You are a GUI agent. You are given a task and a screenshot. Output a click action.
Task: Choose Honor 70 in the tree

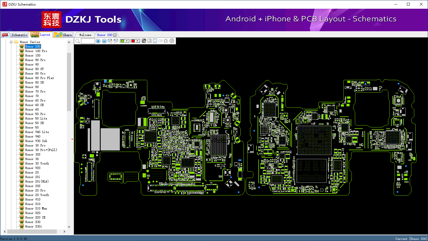(x=32, y=96)
